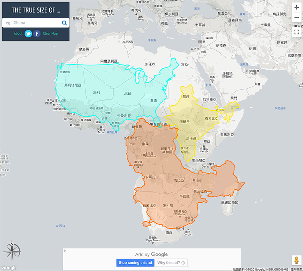Click the back arrow in the ad box

coord(65,251)
